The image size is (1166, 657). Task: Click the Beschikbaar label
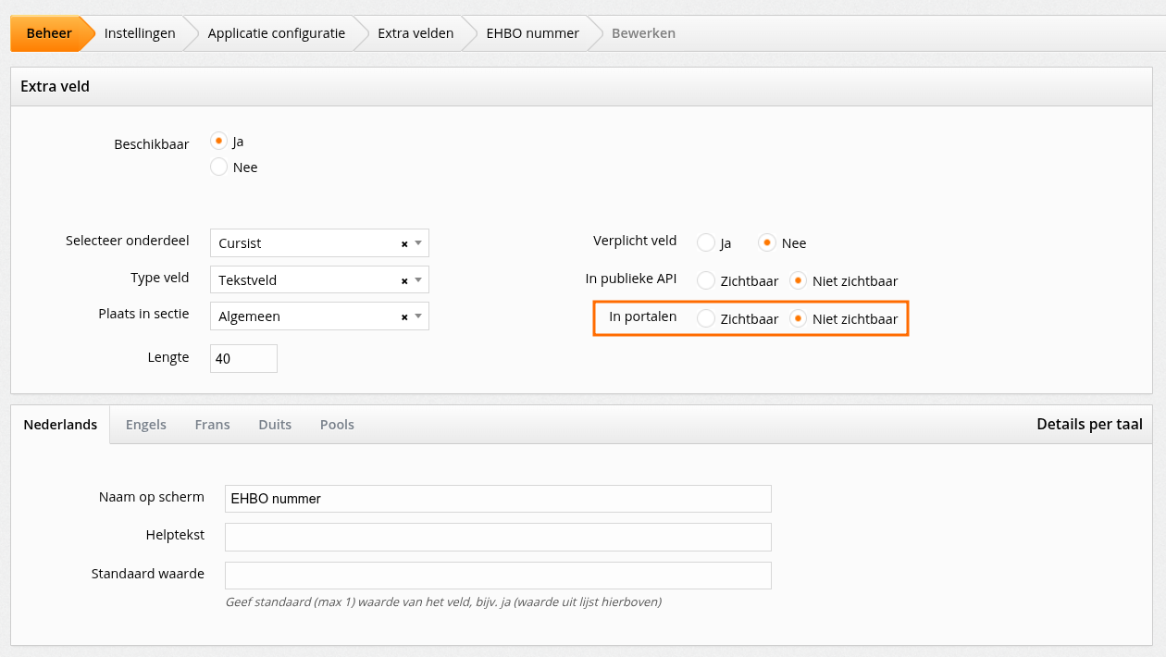pyautogui.click(x=152, y=144)
